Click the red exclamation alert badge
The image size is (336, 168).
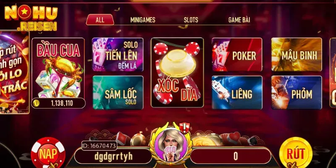click(x=184, y=127)
